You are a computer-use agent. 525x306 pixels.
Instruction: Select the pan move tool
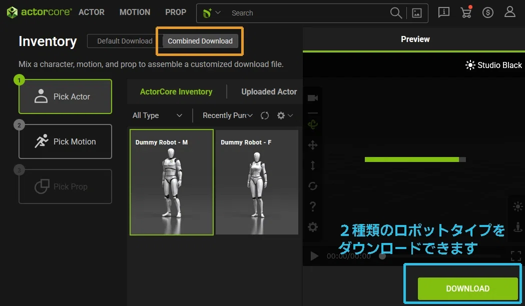click(313, 145)
